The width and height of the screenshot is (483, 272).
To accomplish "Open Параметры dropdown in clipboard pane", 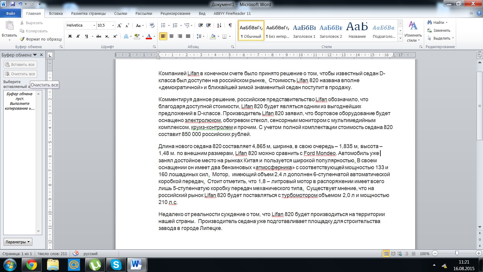I will coord(18,242).
